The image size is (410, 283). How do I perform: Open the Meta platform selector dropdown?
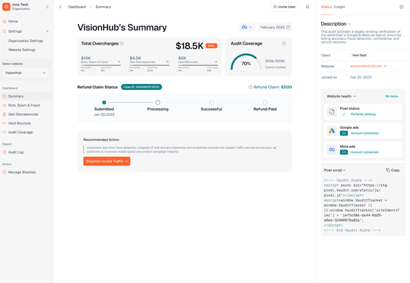247,27
